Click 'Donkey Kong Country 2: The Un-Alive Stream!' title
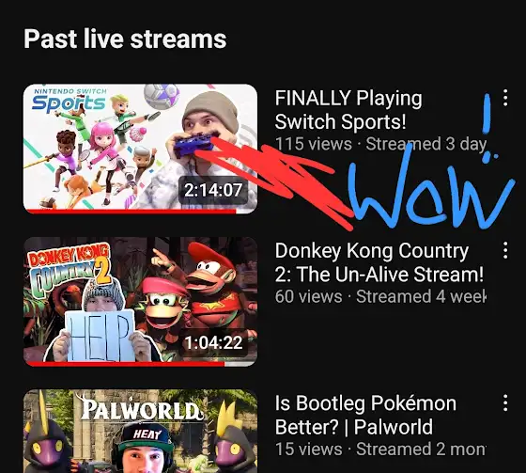 point(379,262)
